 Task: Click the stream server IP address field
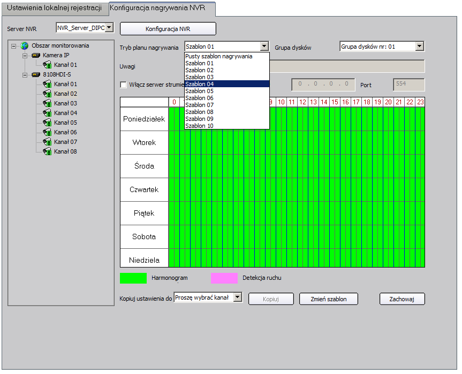click(x=323, y=85)
